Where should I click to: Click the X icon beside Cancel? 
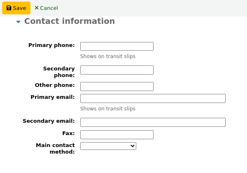click(x=37, y=8)
